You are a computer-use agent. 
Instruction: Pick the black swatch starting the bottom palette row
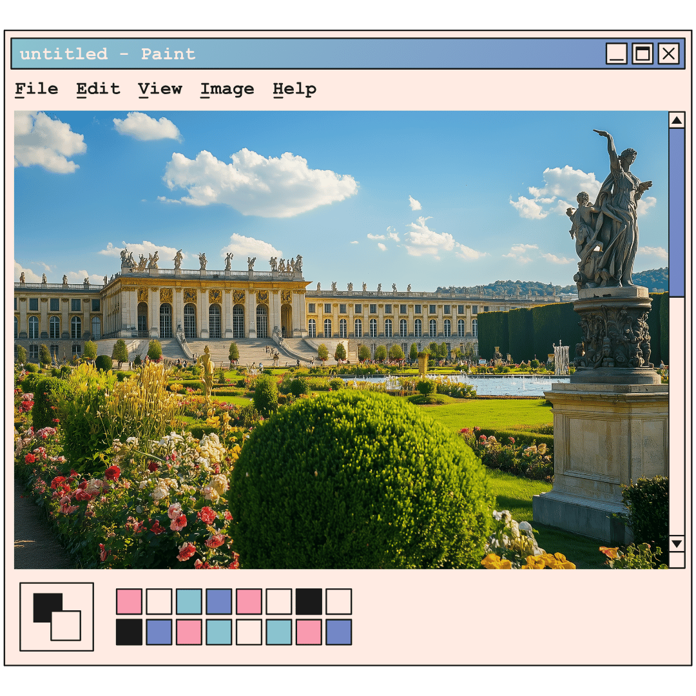coord(129,632)
